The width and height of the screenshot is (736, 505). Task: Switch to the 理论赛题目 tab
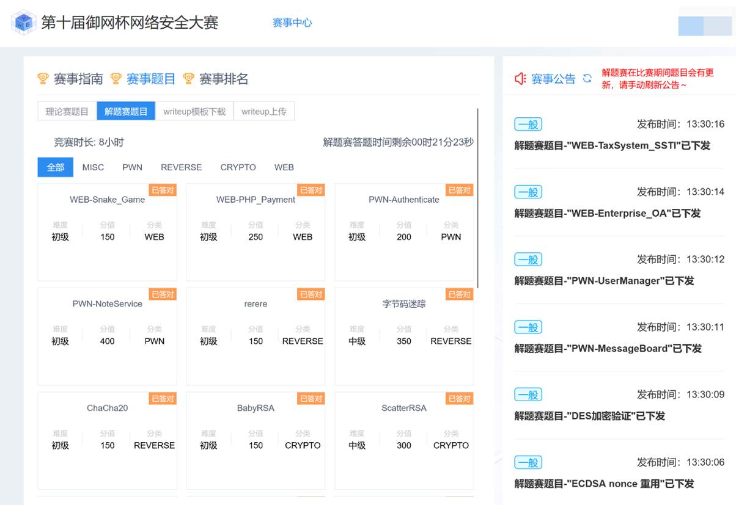(x=67, y=111)
